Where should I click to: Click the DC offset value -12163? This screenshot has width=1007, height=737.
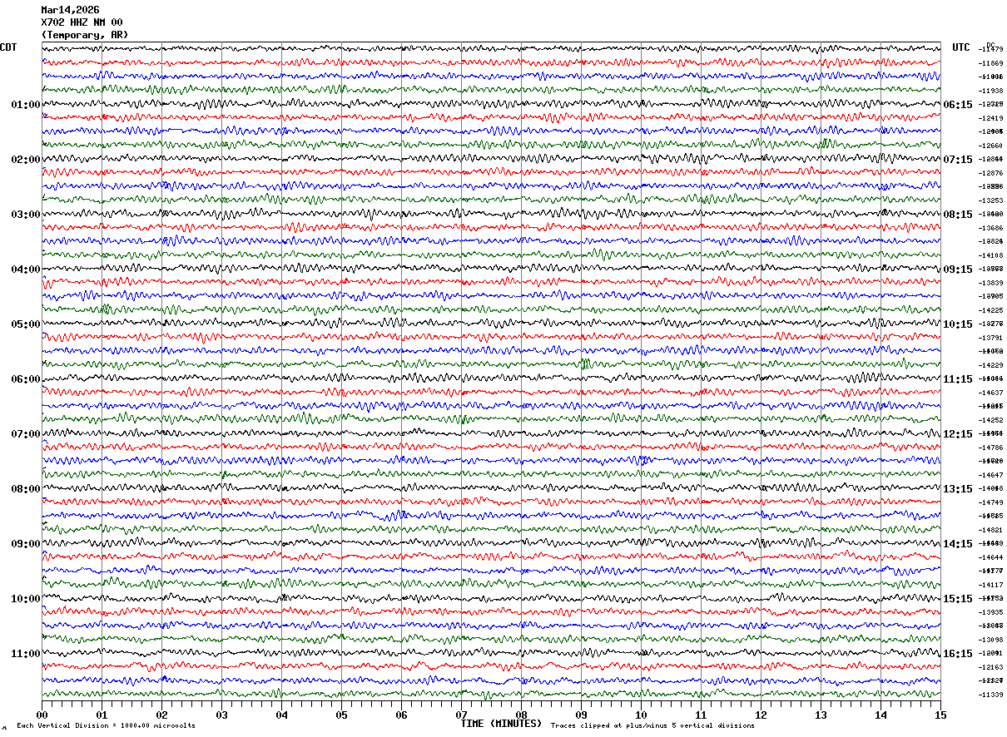[990, 667]
